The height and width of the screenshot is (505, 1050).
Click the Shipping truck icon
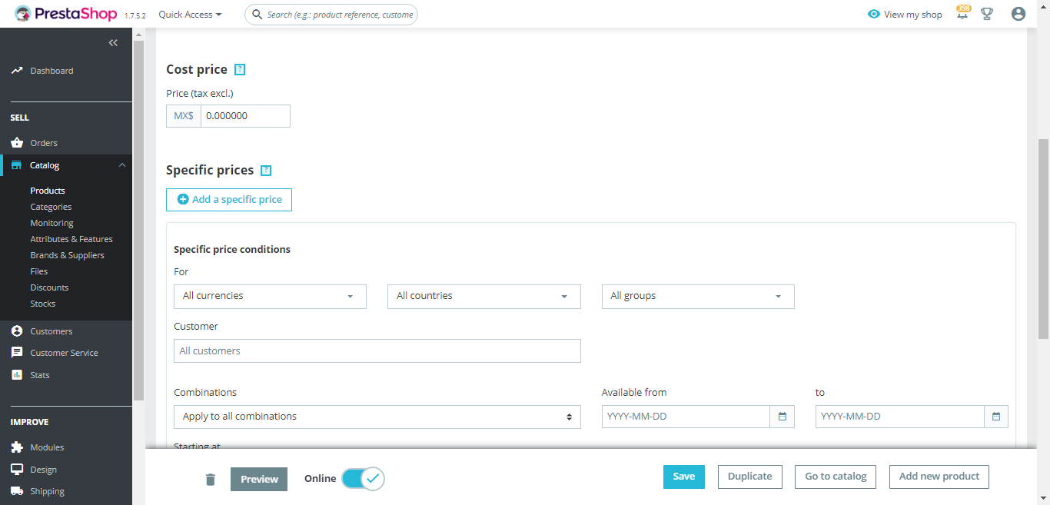[x=17, y=491]
